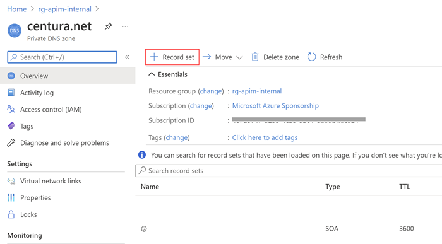
Task: Pin centura.net to dashboard
Action: (x=108, y=26)
